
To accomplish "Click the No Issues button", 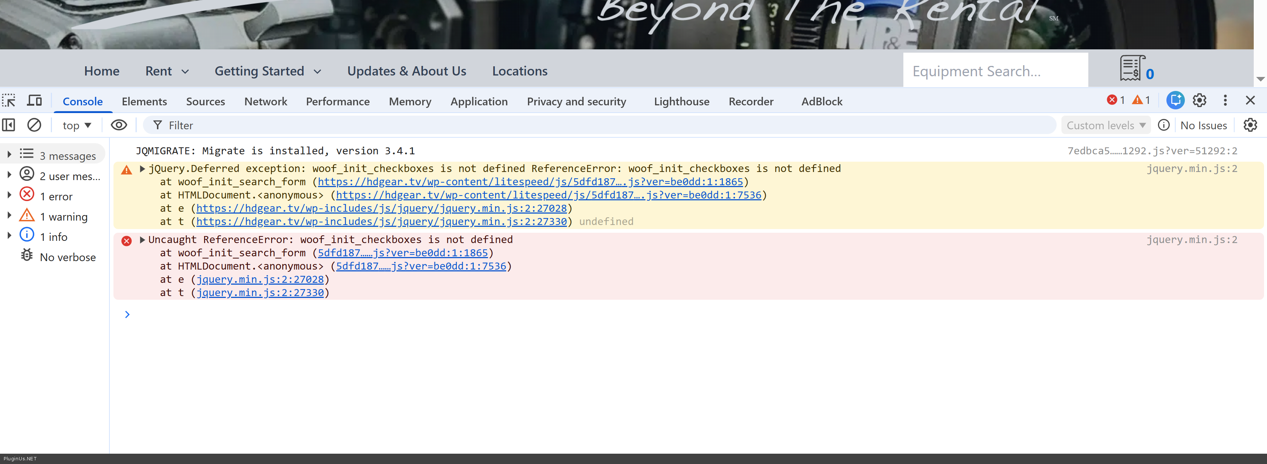I will tap(1203, 125).
